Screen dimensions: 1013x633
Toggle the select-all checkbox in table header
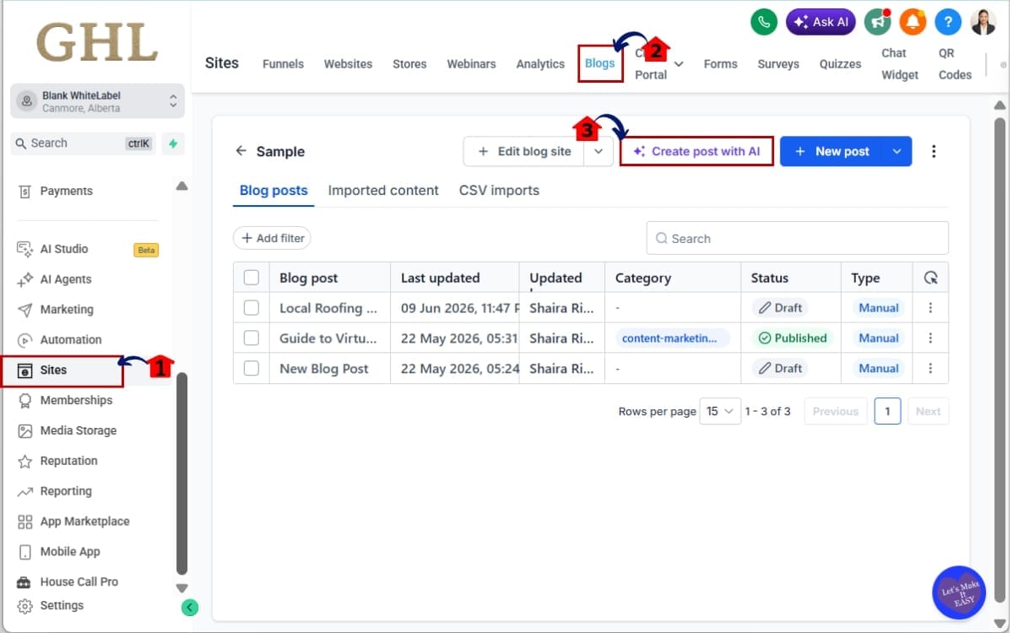click(251, 278)
